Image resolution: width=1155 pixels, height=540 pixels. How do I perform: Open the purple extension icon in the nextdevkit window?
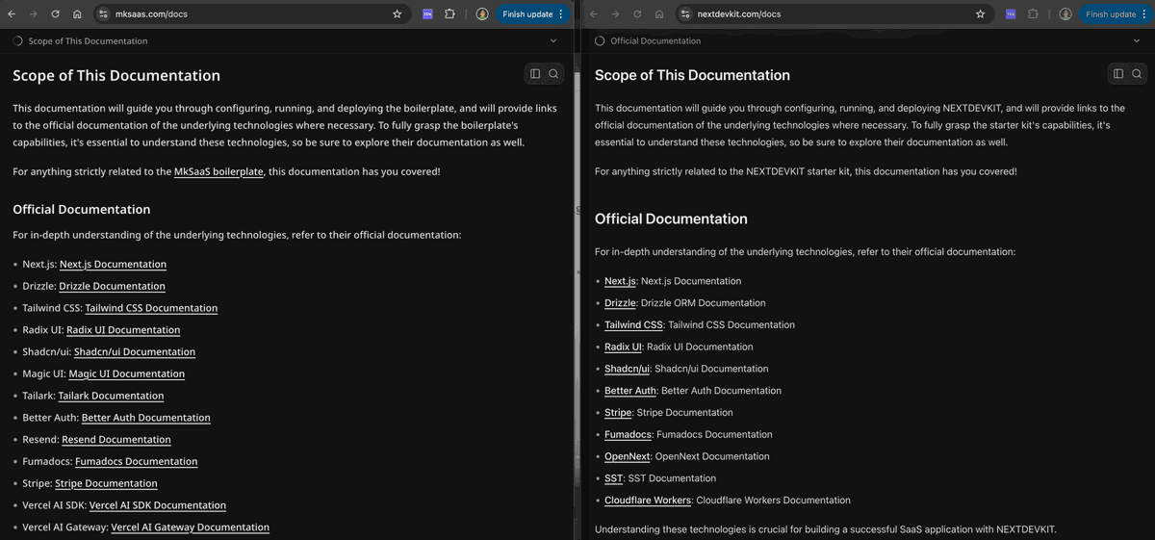tap(1011, 14)
